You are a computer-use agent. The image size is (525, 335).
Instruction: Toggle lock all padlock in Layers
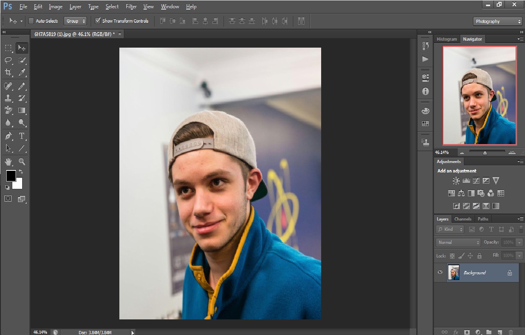pyautogui.click(x=479, y=256)
